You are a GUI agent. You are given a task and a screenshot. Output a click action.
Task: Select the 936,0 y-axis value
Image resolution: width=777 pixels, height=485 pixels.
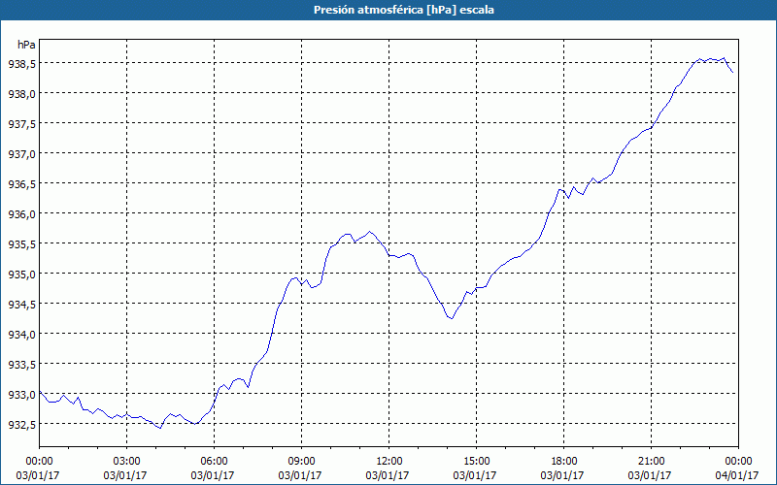click(x=21, y=213)
